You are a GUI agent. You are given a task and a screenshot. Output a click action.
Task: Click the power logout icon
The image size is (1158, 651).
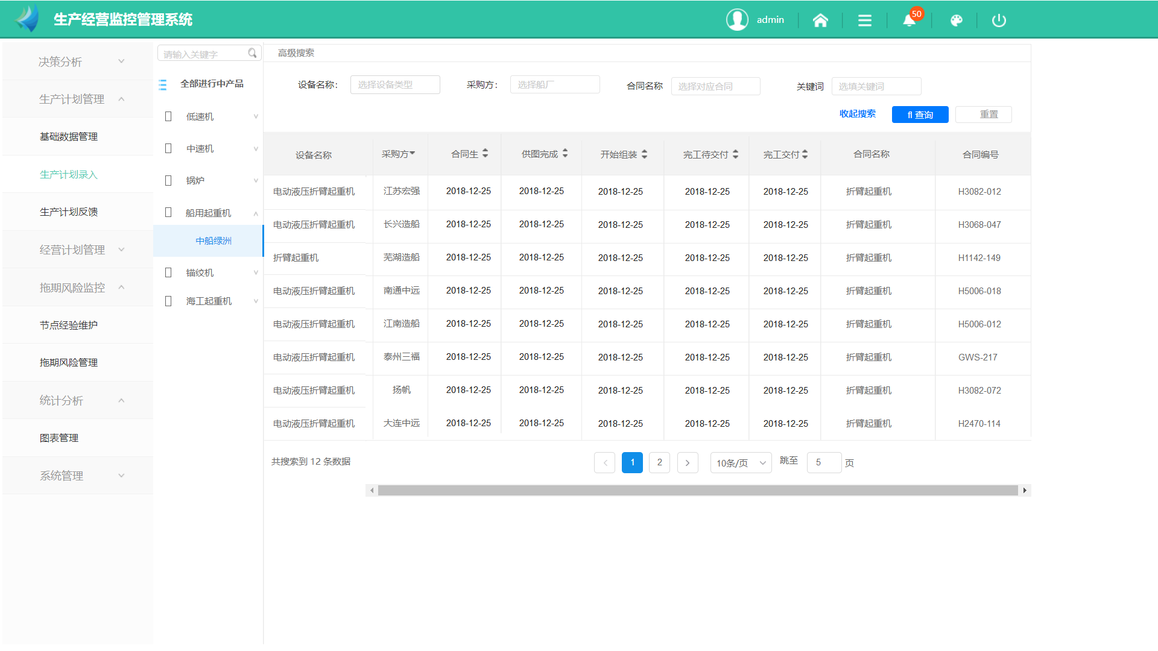click(999, 20)
